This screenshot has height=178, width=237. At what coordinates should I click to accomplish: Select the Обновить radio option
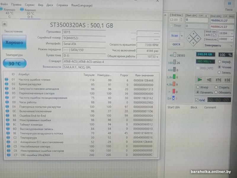(x=216, y=92)
